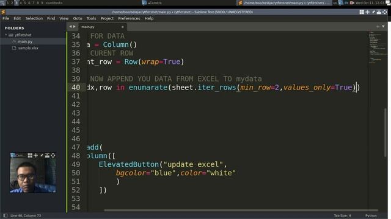Click the horizontal editor scrollbar

241,210
